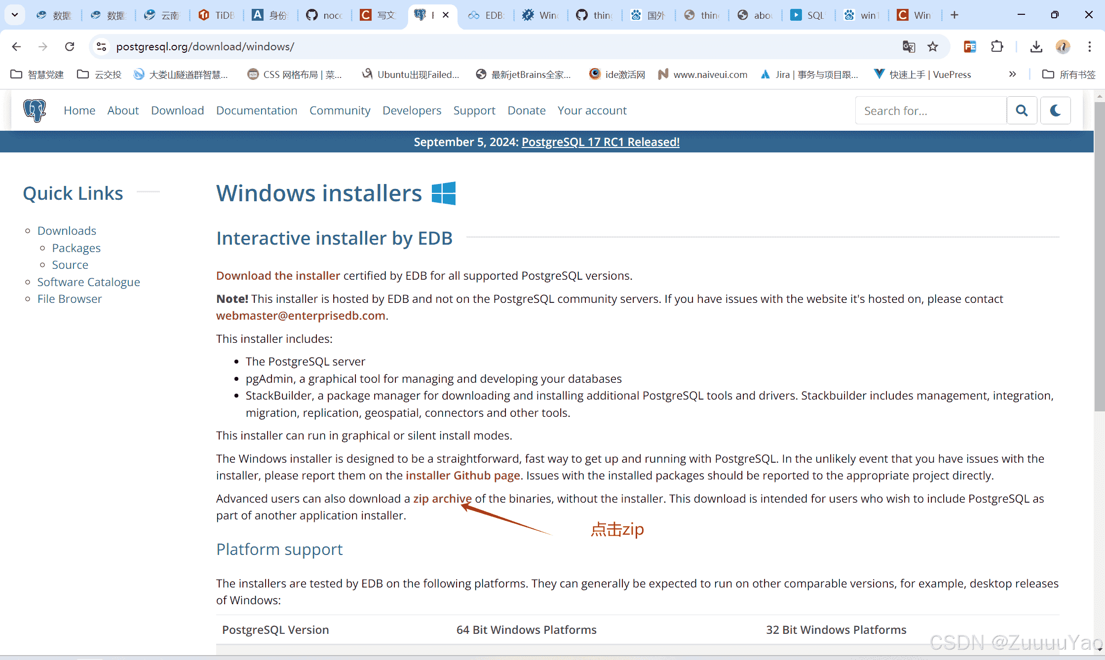Viewport: 1105px width, 660px height.
Task: Open Documentation nav item
Action: pyautogui.click(x=257, y=110)
